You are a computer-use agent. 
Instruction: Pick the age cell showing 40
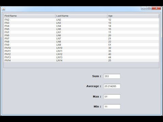tap(133, 54)
